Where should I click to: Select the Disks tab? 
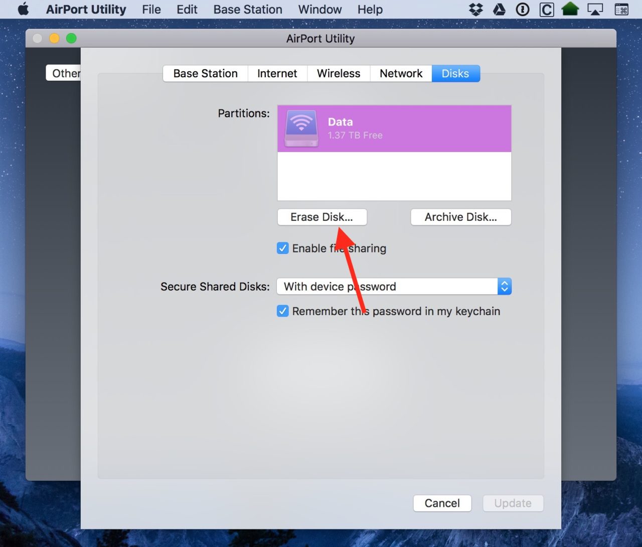coord(455,73)
